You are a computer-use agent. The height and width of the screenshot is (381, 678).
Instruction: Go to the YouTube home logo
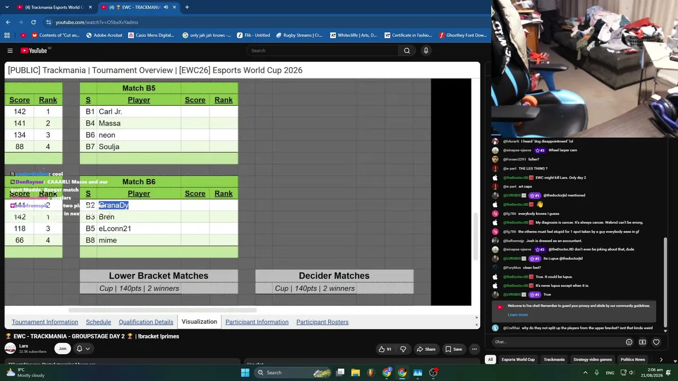[x=34, y=51]
